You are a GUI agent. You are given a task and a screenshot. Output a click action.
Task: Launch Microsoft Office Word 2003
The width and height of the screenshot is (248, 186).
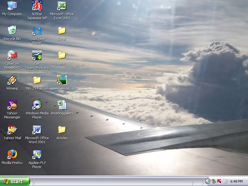(37, 130)
